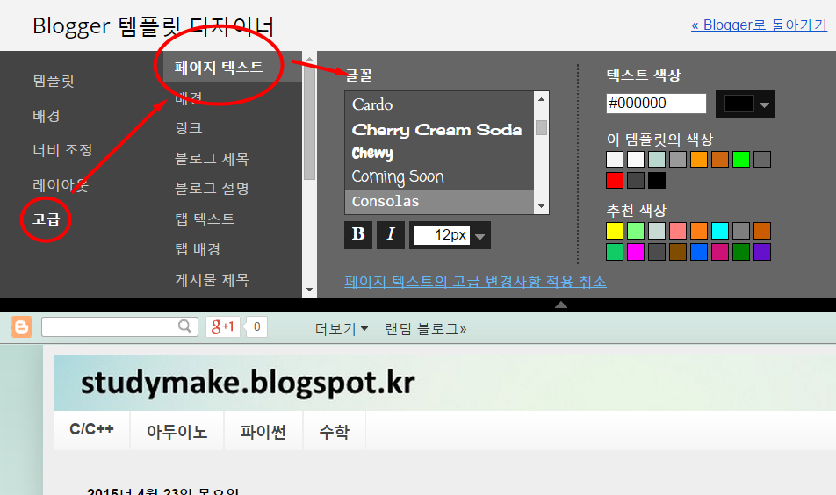The width and height of the screenshot is (836, 495).
Task: Open the 레이아웃 section
Action: 61,185
